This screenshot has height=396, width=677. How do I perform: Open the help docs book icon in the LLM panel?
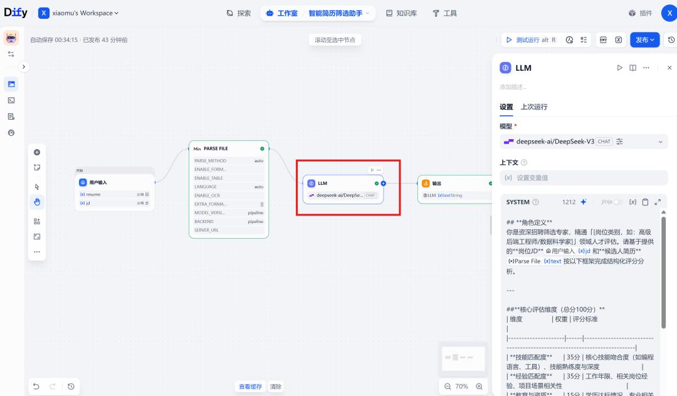pyautogui.click(x=633, y=68)
